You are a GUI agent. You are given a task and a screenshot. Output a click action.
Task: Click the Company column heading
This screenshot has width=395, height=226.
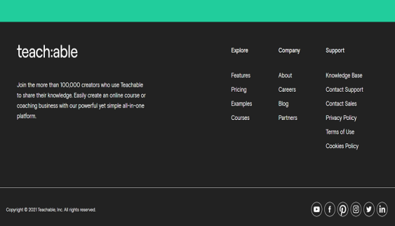(289, 51)
